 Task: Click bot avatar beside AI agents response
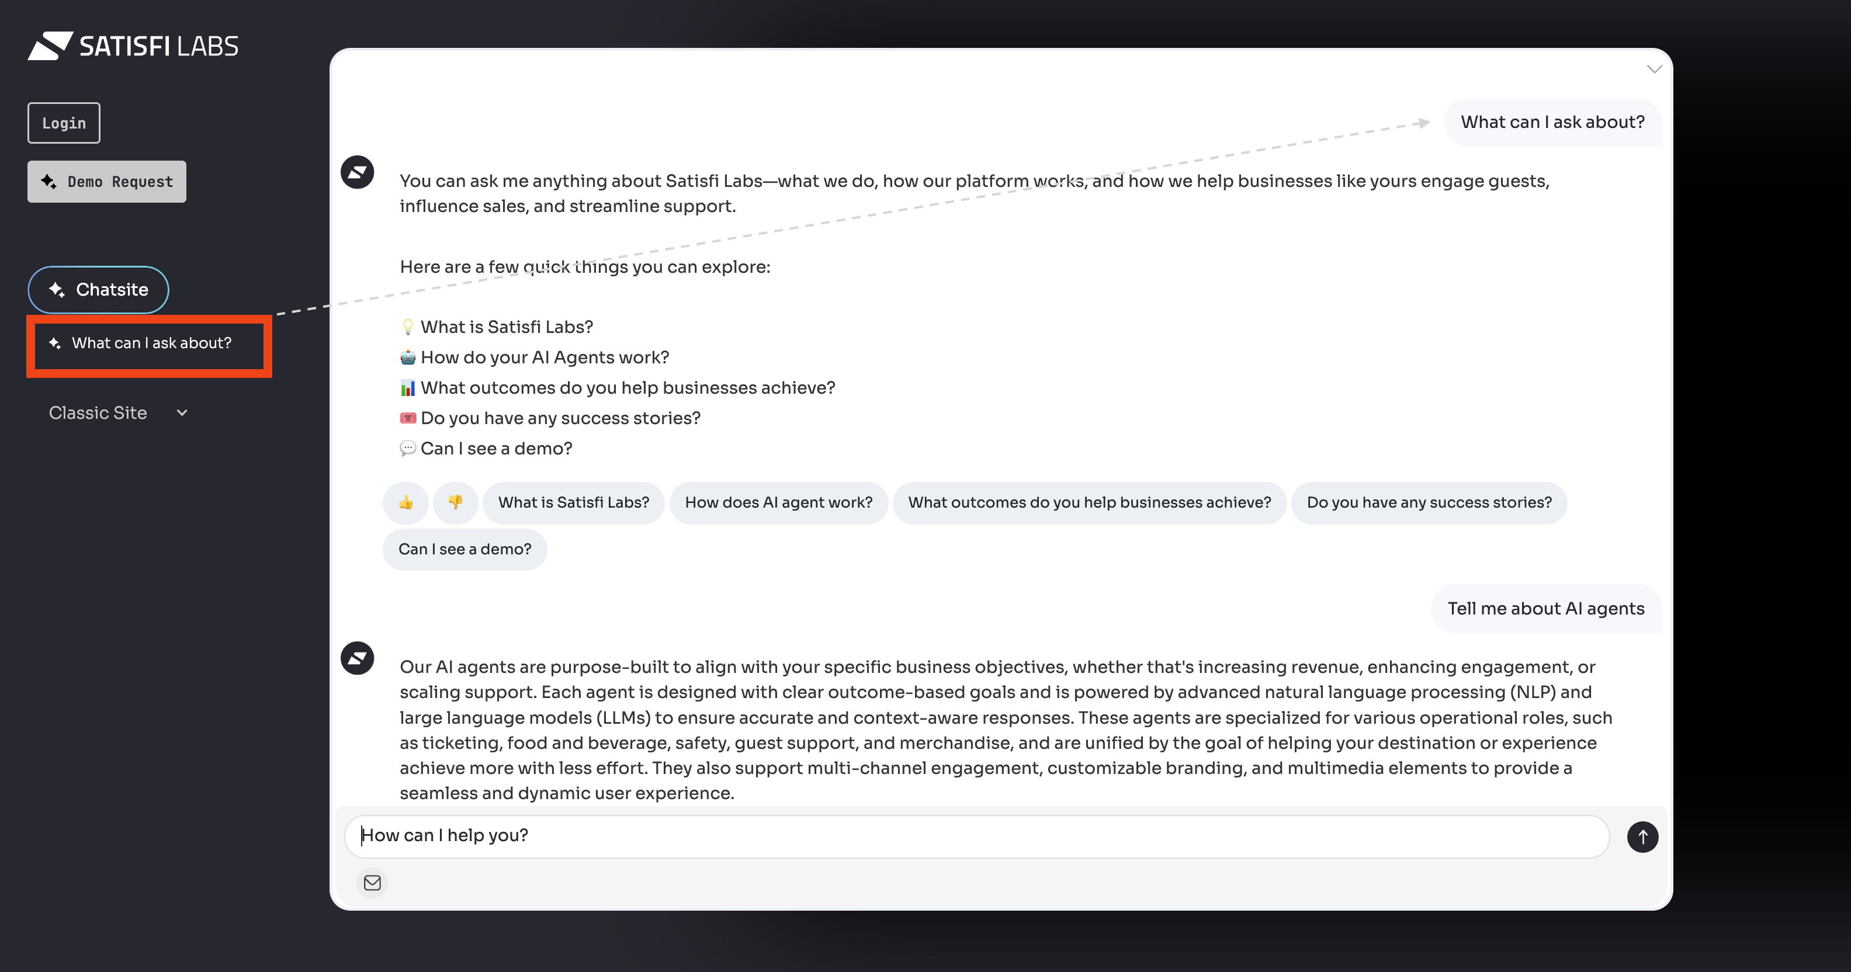pyautogui.click(x=357, y=658)
